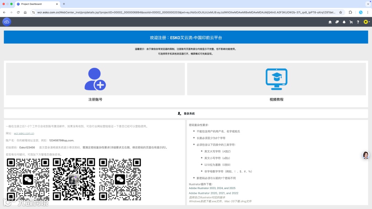Click the 欢迎注册 ESKO艾云流 banner

click(186, 37)
